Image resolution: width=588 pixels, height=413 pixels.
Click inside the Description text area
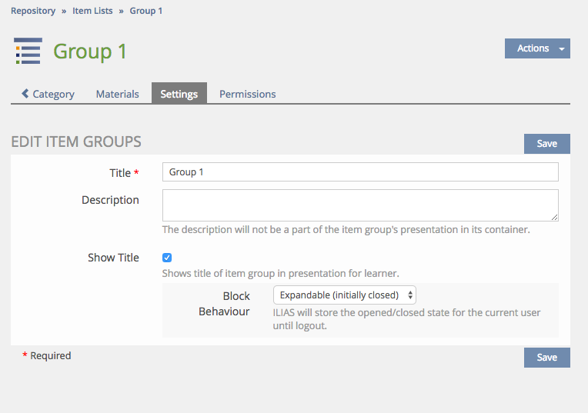tap(359, 205)
